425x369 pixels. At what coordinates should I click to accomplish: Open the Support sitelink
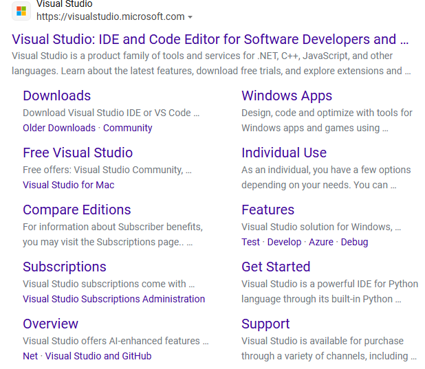click(x=265, y=324)
